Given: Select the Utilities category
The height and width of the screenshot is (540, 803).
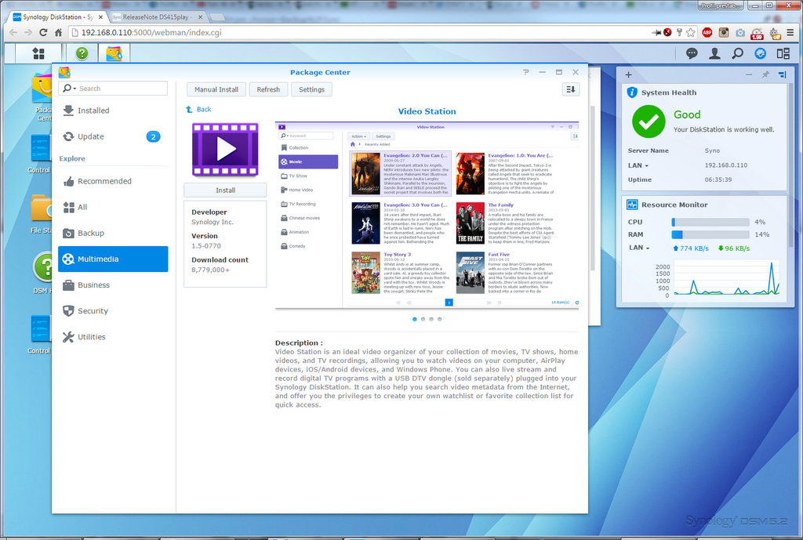Looking at the screenshot, I should [x=113, y=337].
